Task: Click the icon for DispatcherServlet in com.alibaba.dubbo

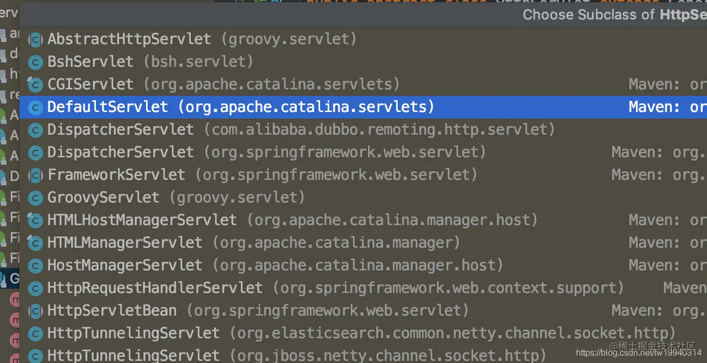Action: coord(36,130)
